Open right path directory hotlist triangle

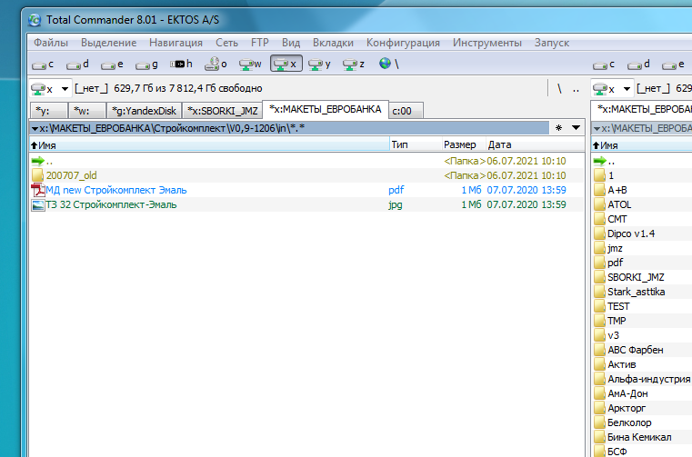coord(597,129)
